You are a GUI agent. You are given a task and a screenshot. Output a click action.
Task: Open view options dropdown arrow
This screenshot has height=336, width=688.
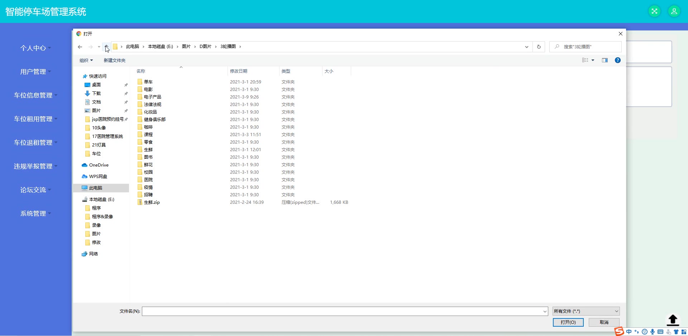pos(593,60)
